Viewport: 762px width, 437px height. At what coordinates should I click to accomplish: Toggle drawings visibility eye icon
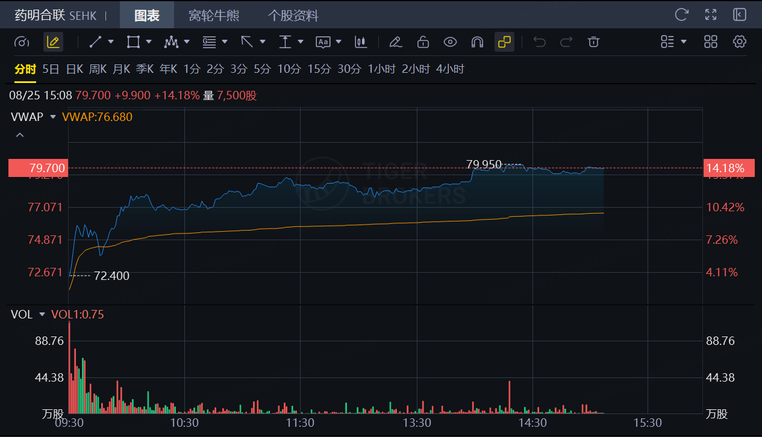coord(450,42)
